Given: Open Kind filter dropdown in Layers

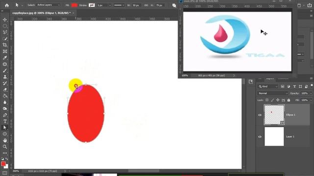Looking at the screenshot, I should [268, 87].
